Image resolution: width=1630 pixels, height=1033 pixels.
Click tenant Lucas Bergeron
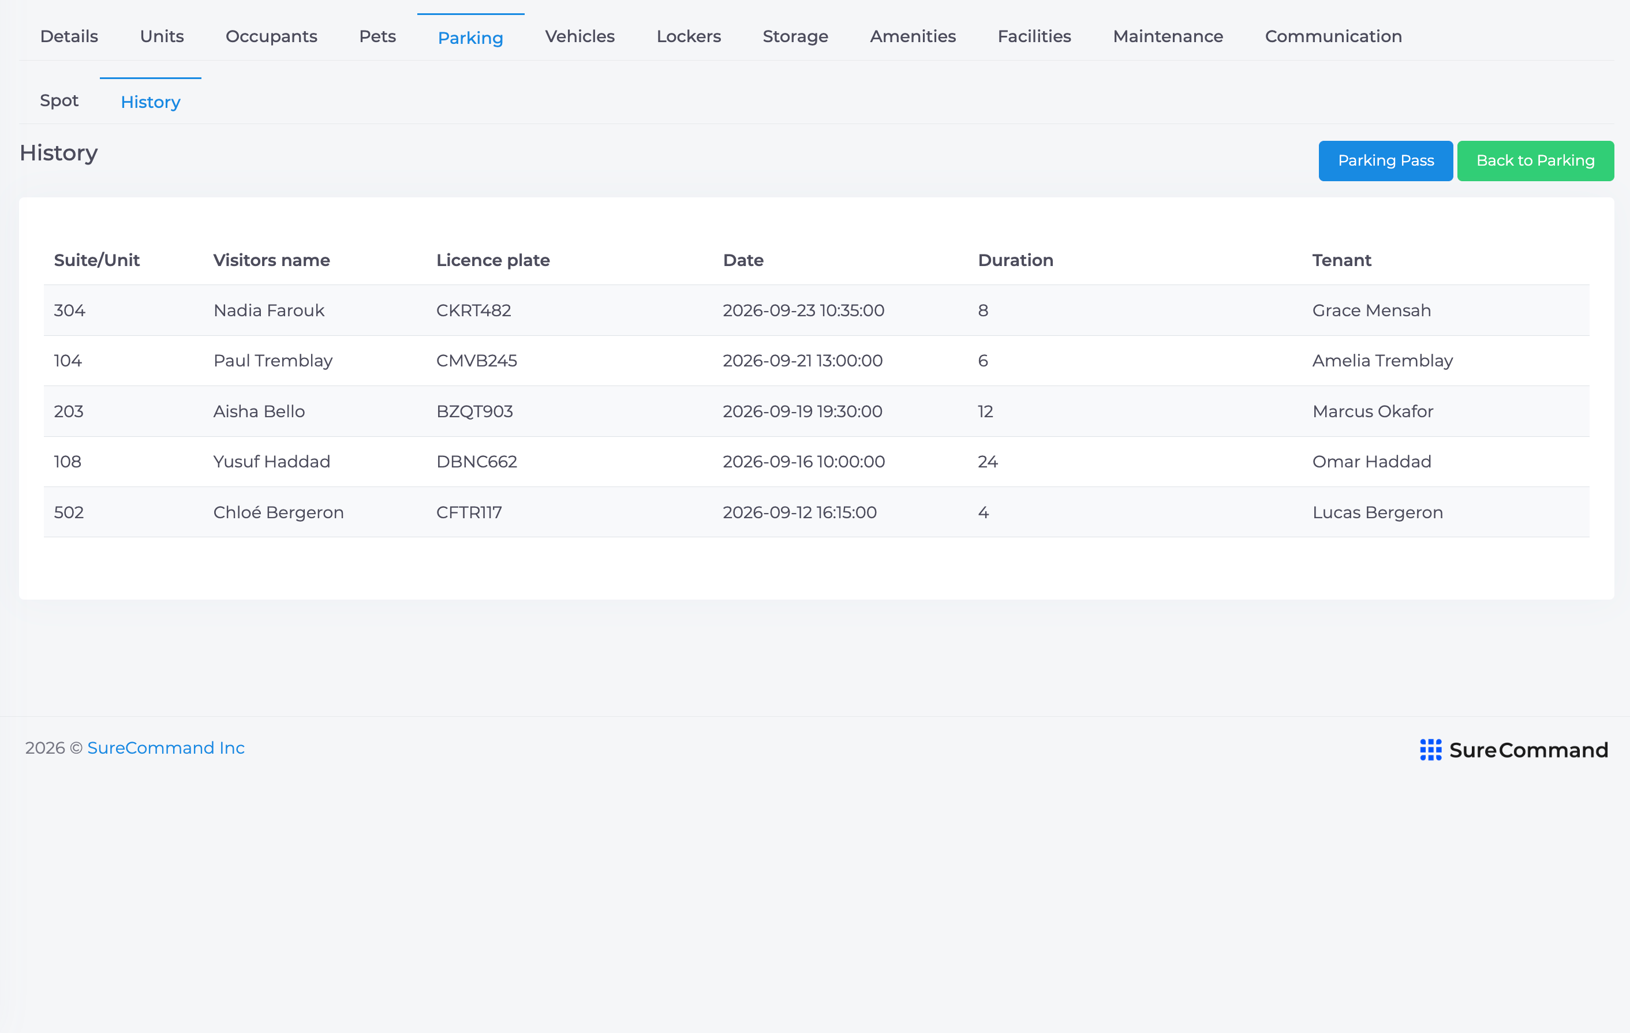(1378, 512)
